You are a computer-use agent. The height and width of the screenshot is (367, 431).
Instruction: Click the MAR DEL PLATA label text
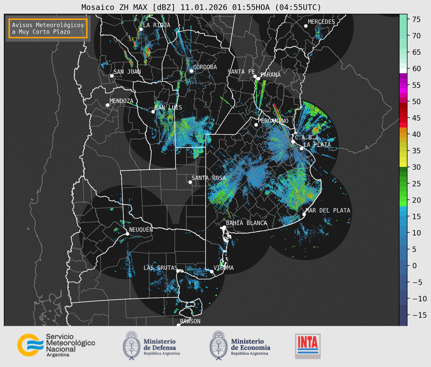point(328,211)
